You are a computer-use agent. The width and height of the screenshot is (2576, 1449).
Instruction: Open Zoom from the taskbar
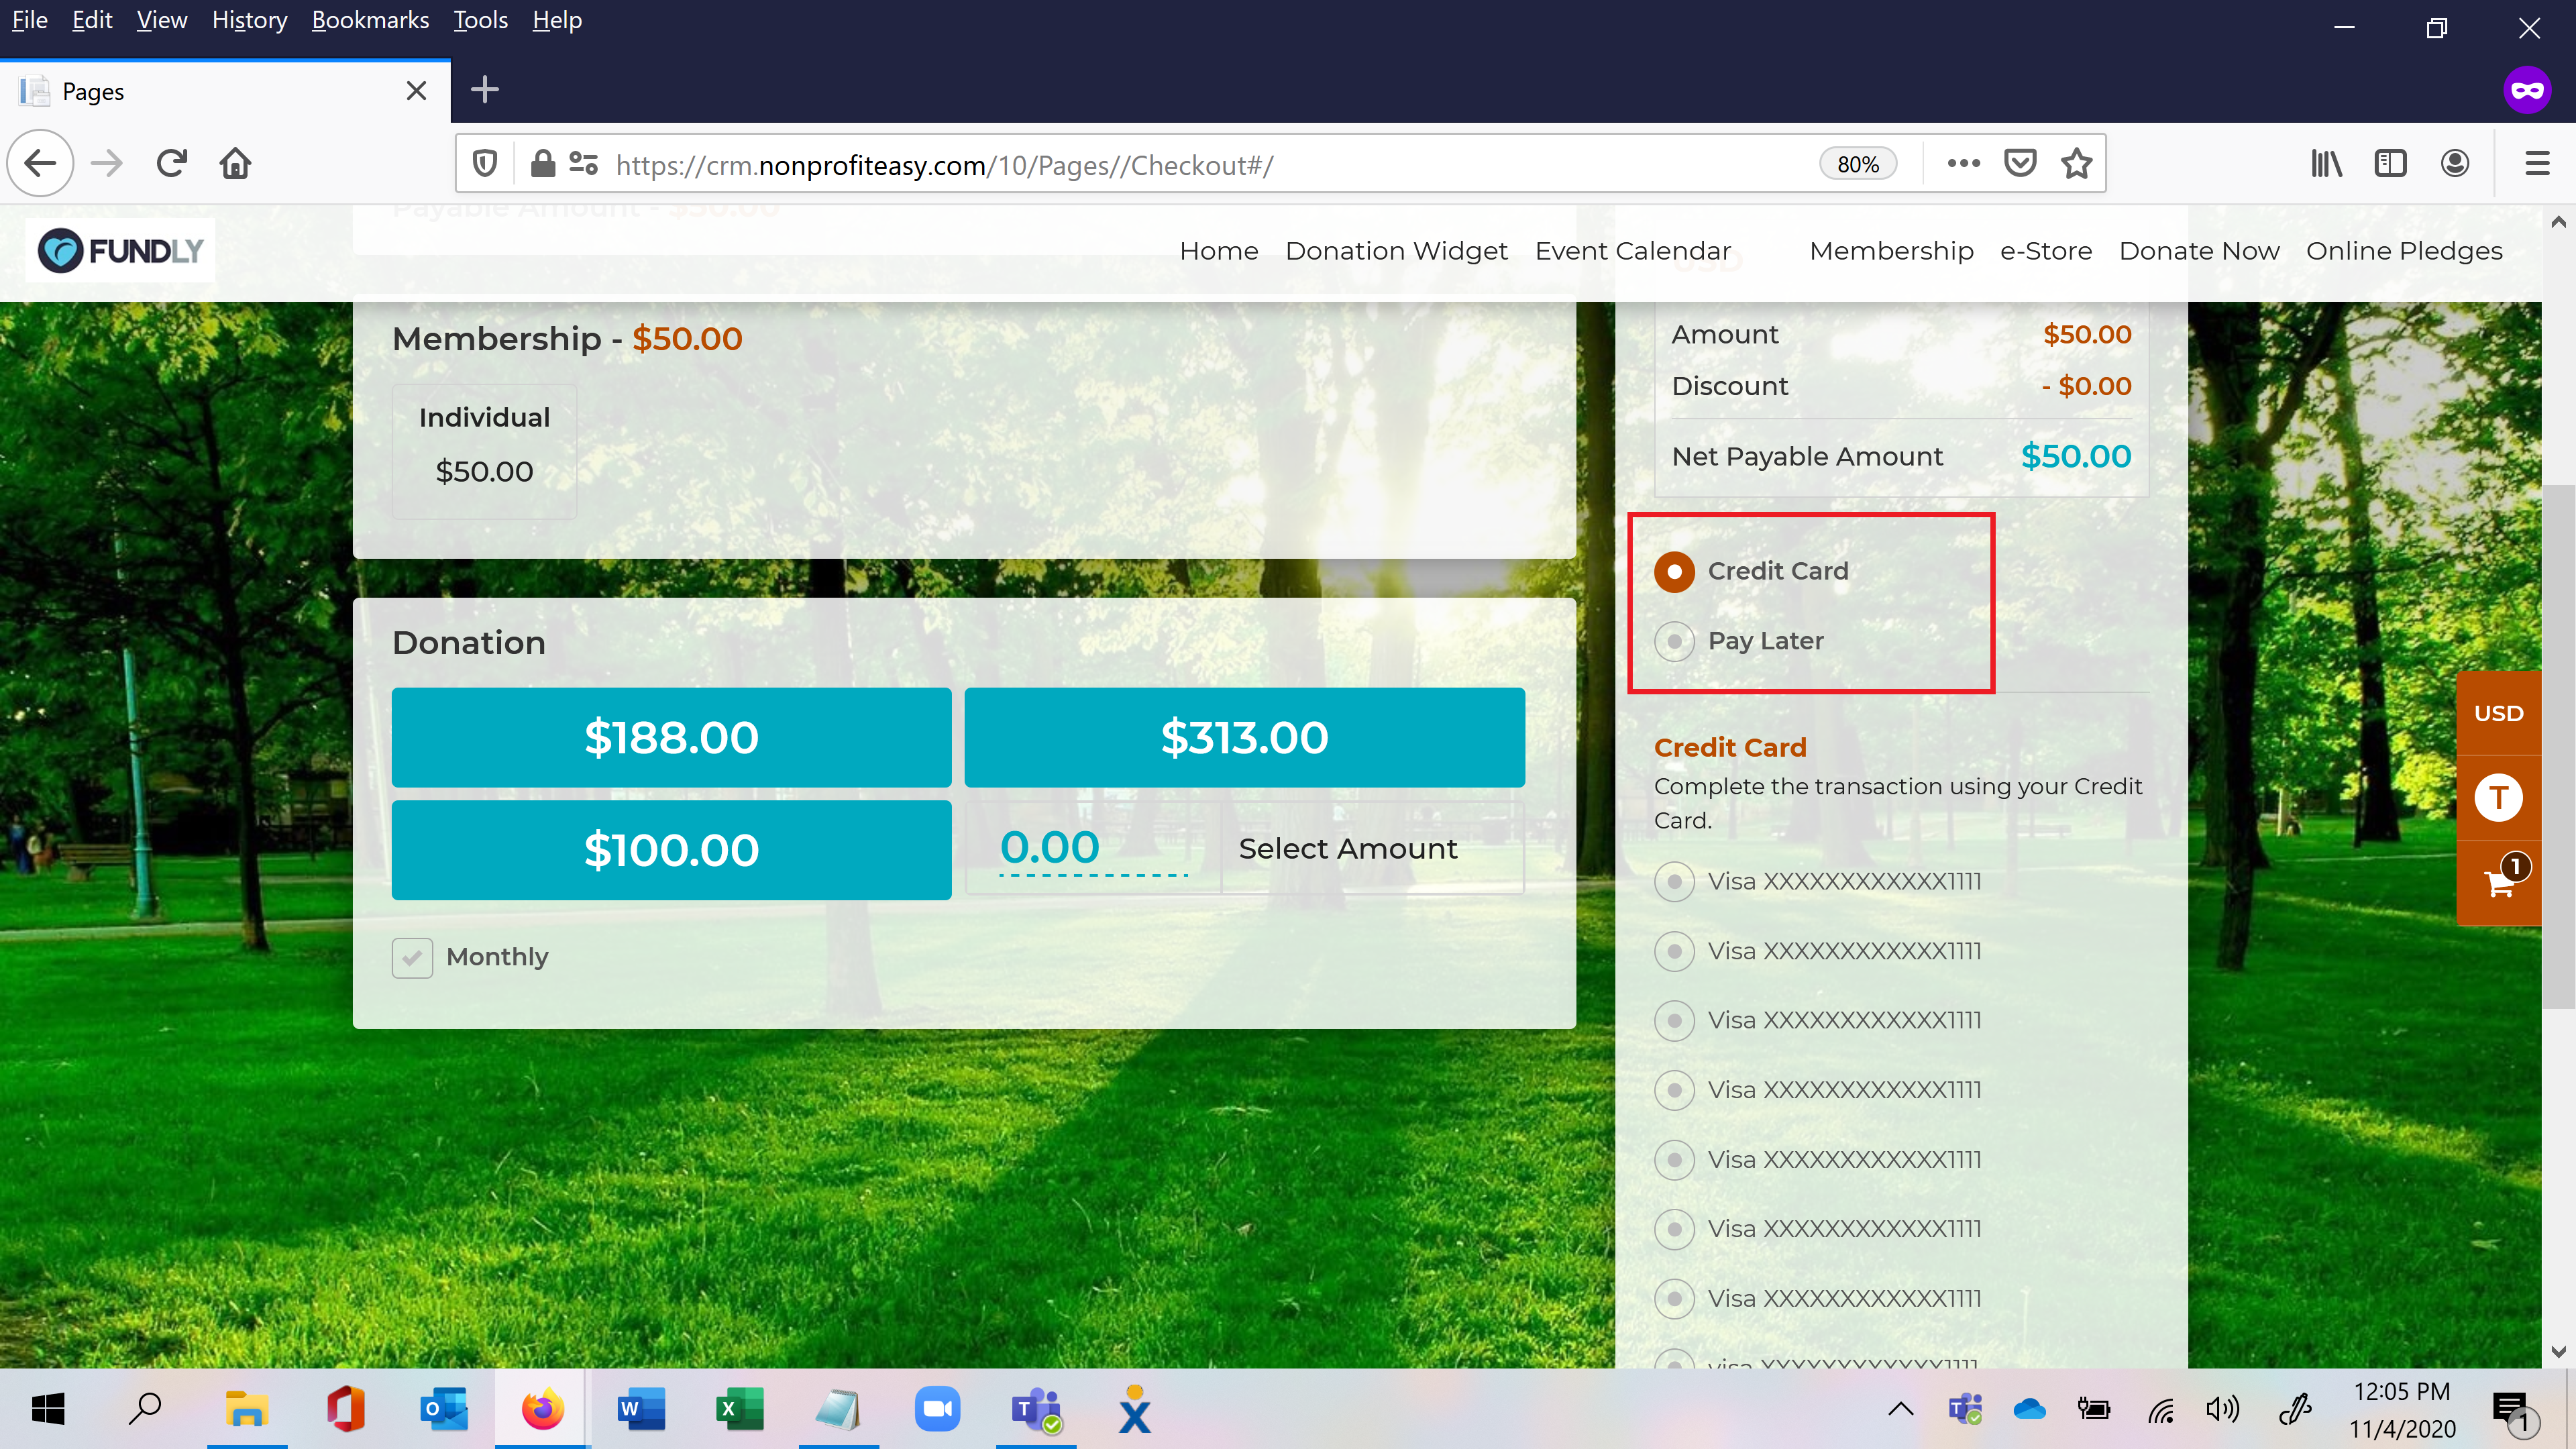point(937,1409)
